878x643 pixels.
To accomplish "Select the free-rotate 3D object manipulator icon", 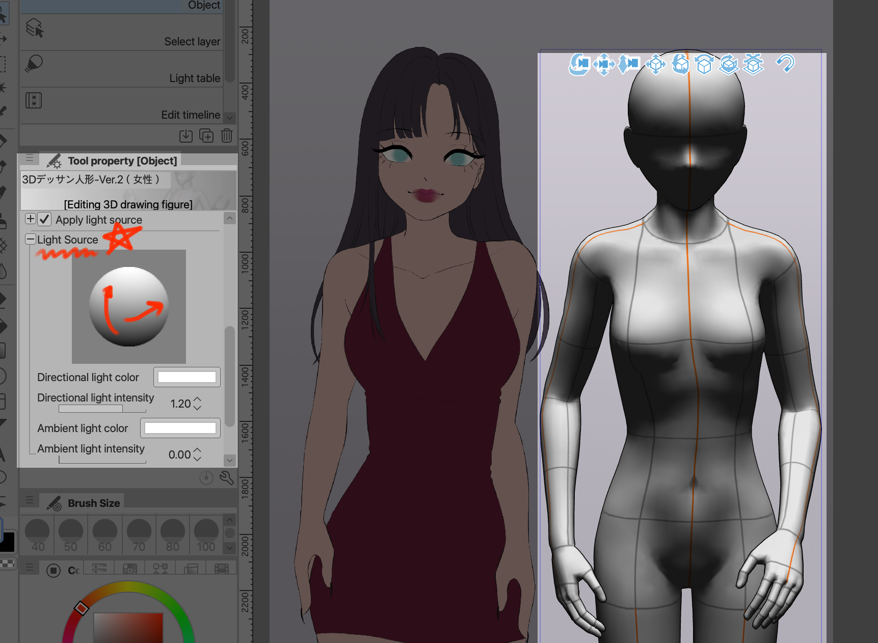I will (680, 65).
